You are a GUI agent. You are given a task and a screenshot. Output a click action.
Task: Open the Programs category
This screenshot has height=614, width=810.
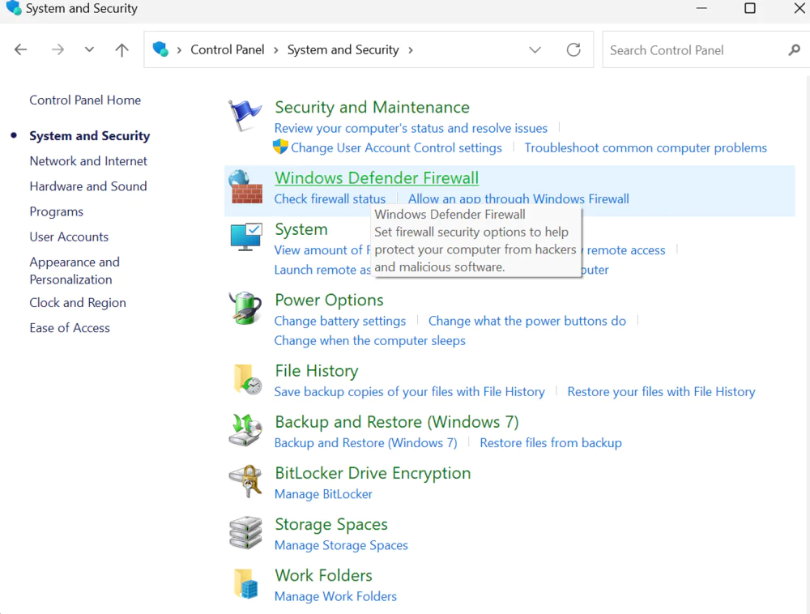tap(57, 211)
